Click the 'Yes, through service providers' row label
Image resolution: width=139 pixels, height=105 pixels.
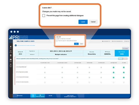click(x=22, y=72)
